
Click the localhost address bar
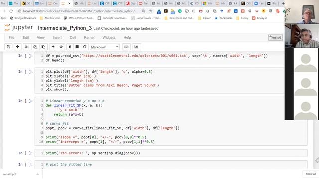coord(80,11)
